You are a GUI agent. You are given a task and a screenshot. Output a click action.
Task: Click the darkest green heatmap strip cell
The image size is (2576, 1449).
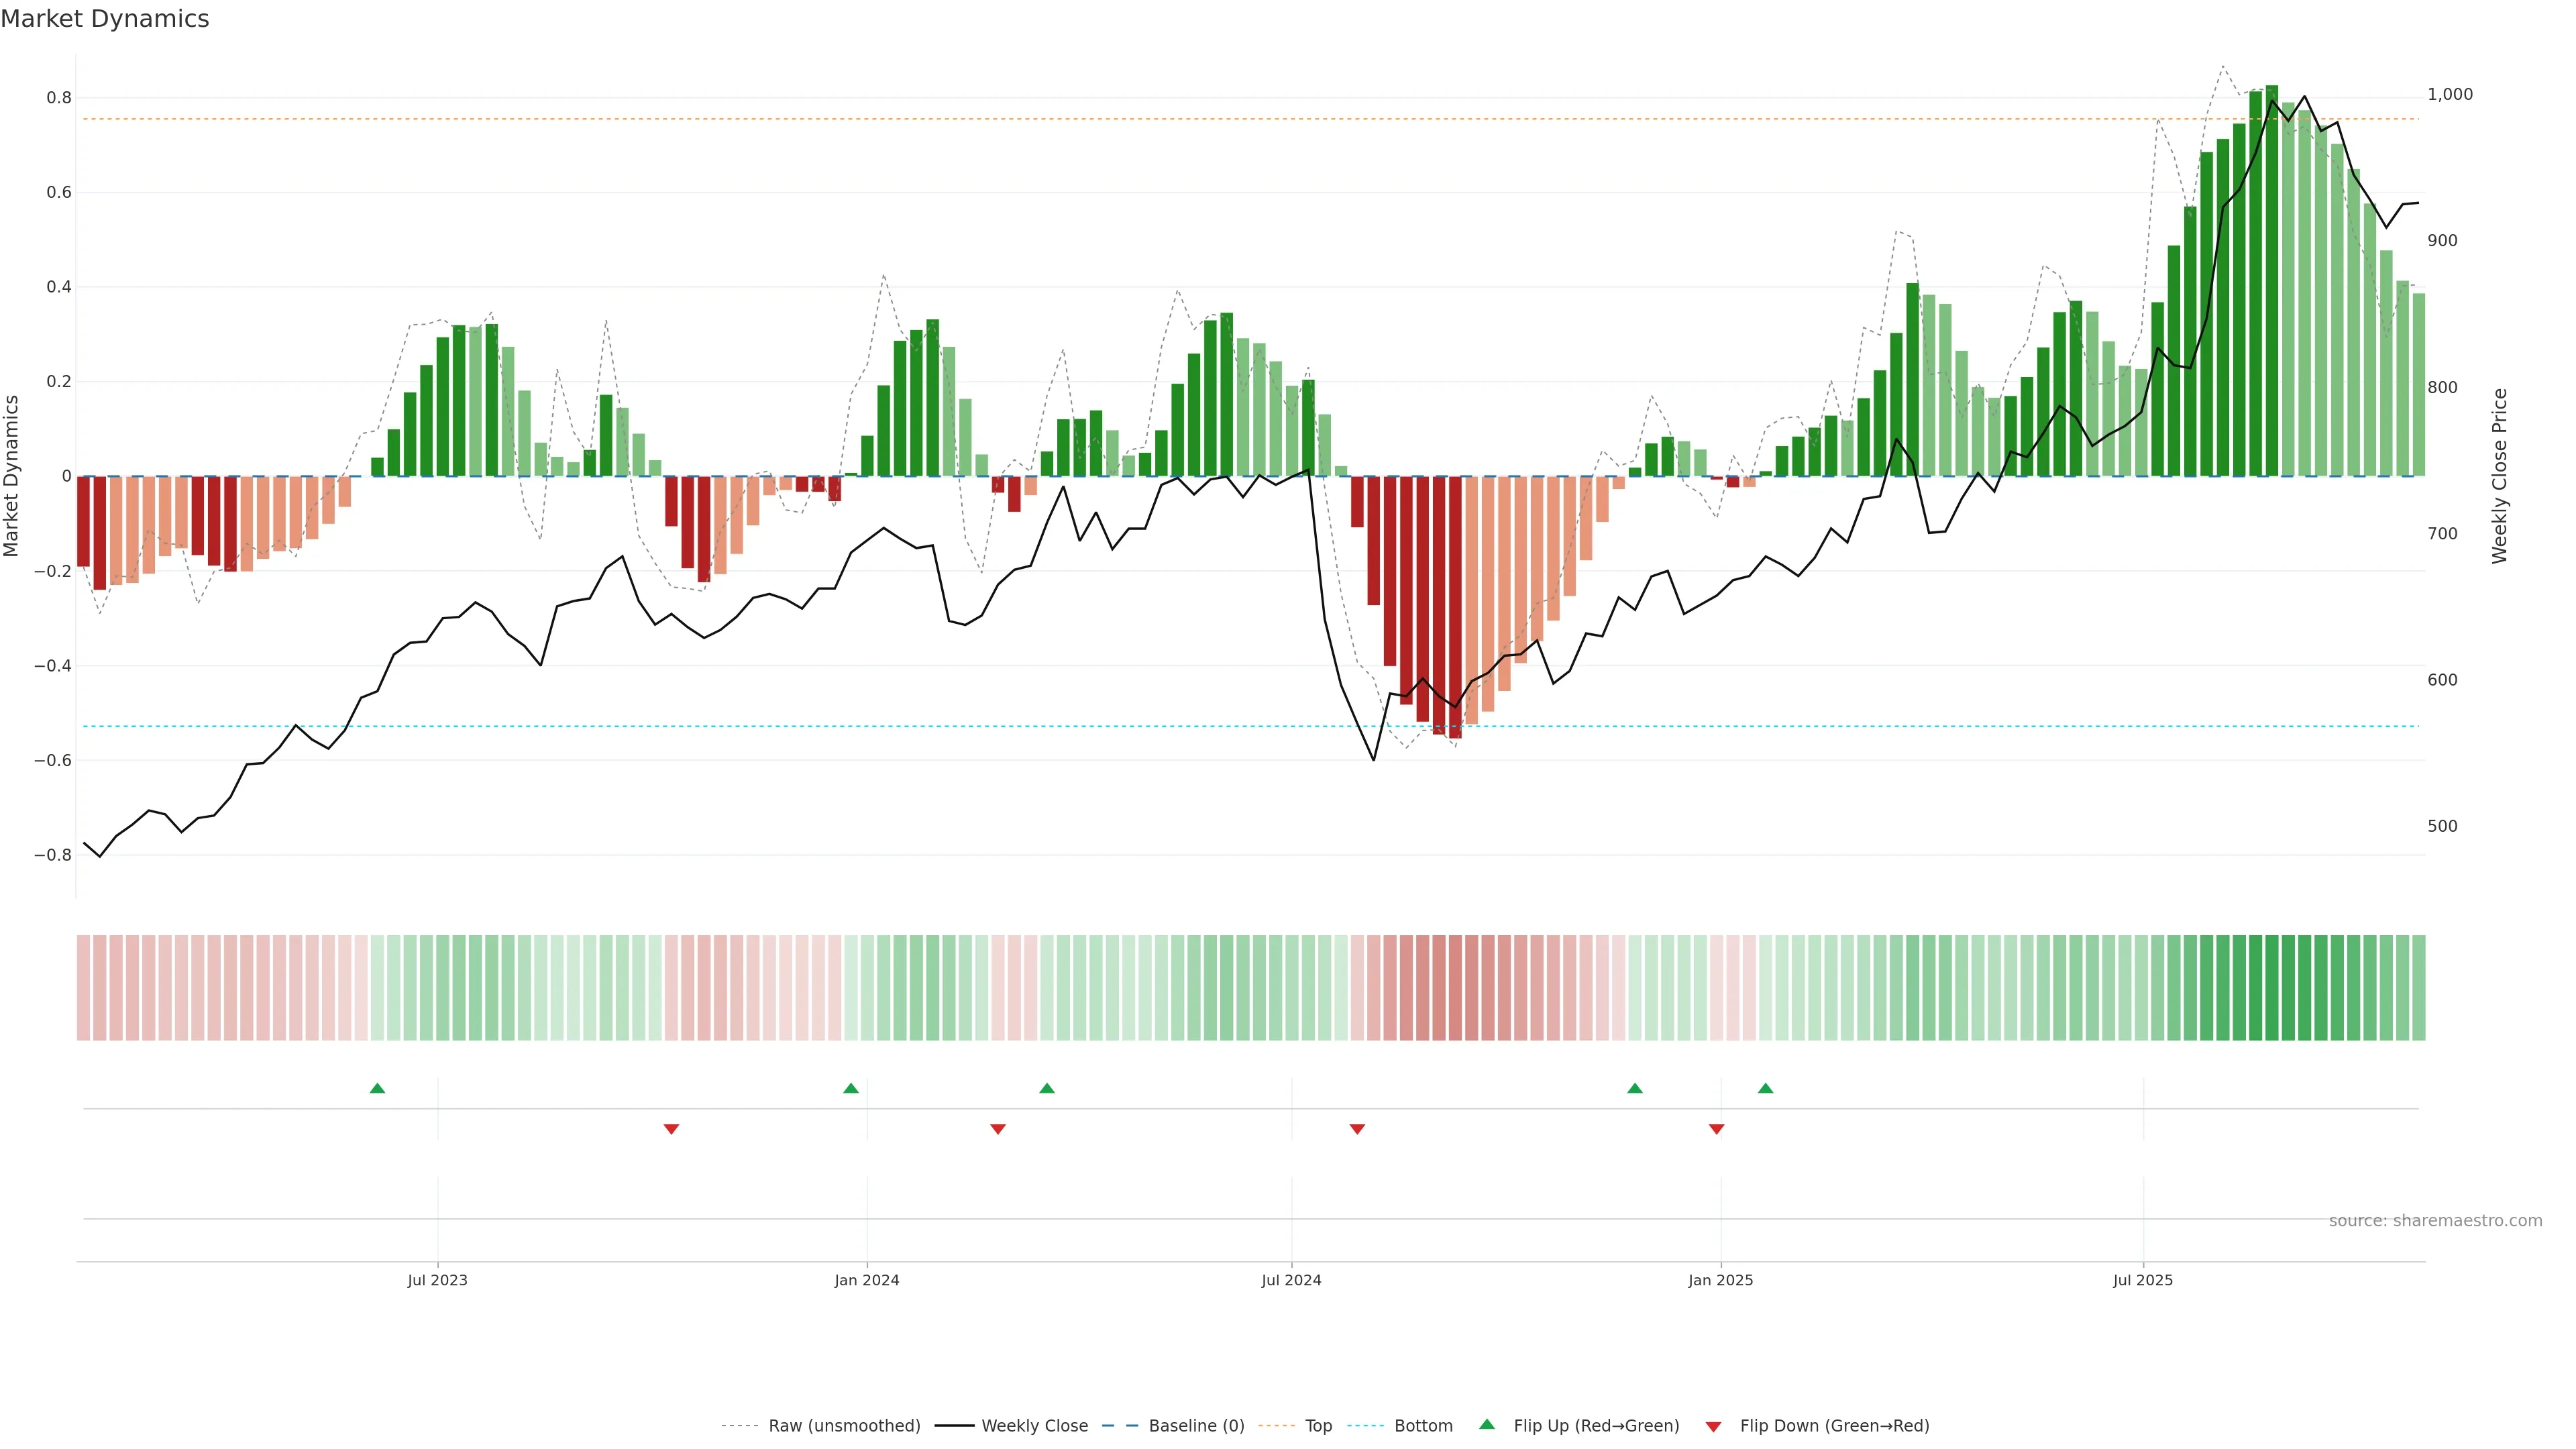coord(2272,988)
